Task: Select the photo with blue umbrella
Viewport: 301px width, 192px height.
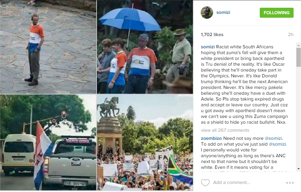Action: 145,47
